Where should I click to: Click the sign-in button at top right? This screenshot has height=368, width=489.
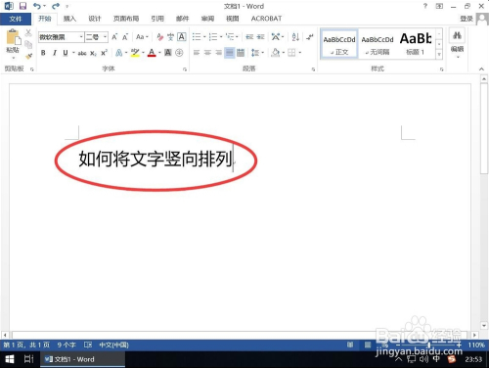pos(467,19)
